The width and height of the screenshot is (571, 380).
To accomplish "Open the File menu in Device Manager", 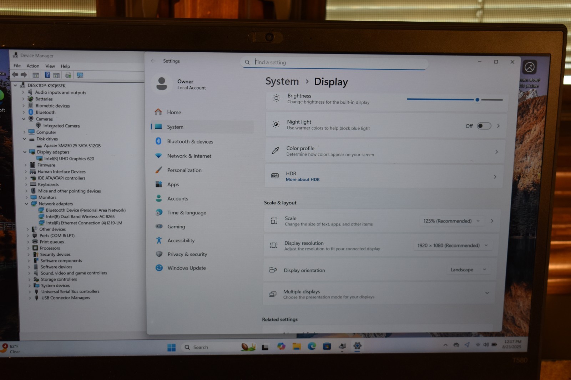I will 17,66.
